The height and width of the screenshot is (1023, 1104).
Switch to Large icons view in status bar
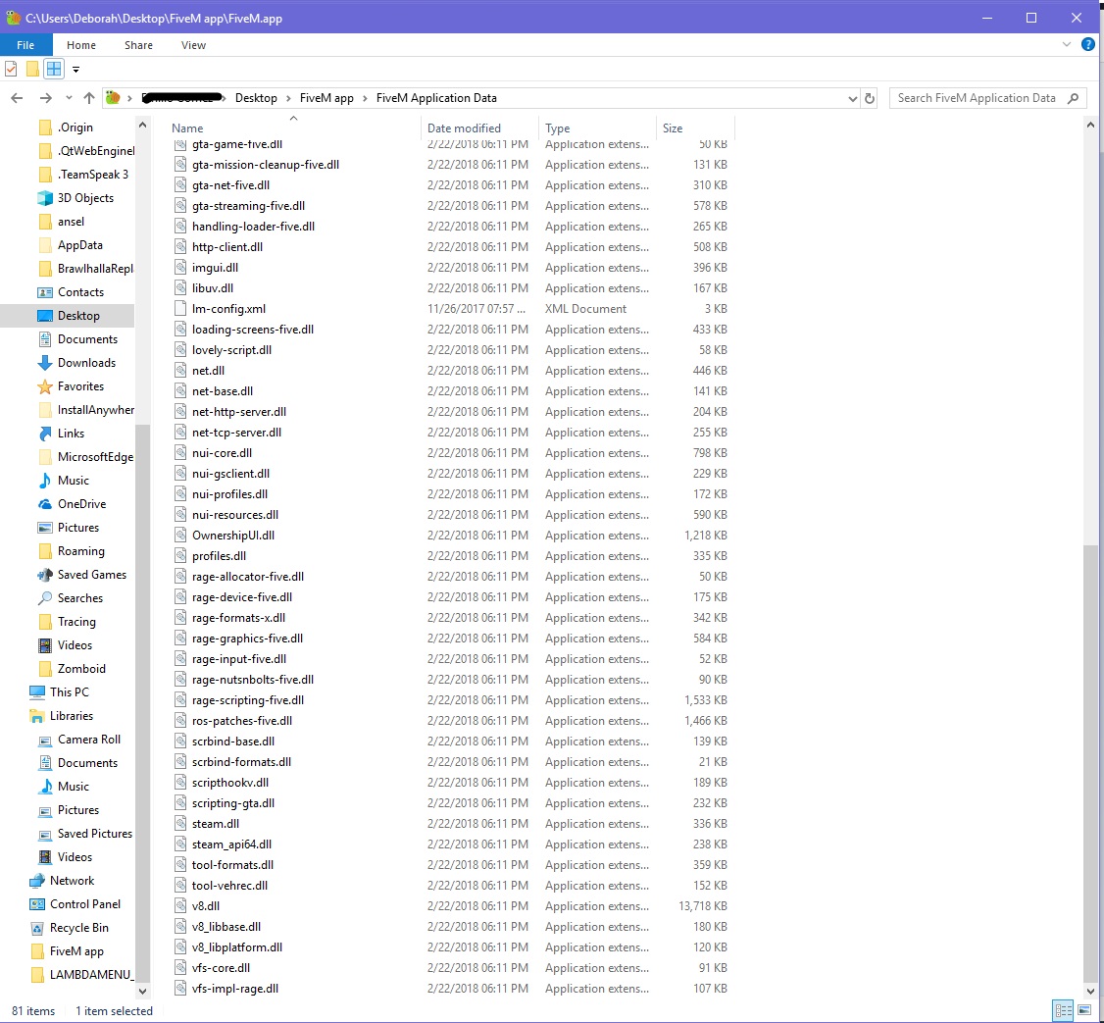point(1084,1011)
